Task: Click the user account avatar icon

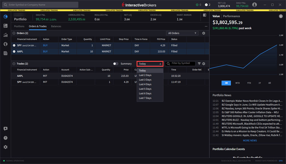Action: tap(255, 5)
